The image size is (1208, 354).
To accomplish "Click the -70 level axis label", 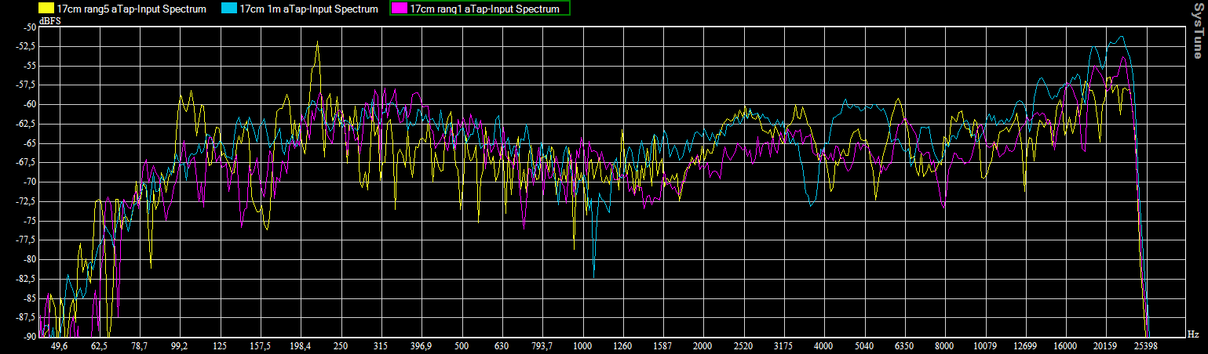I will coord(29,182).
